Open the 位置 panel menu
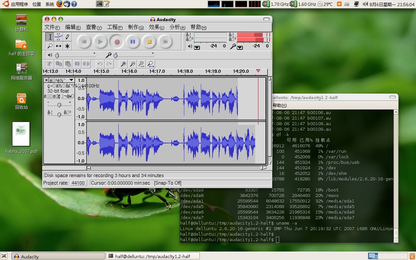This screenshot has width=416, height=260. point(37,4)
